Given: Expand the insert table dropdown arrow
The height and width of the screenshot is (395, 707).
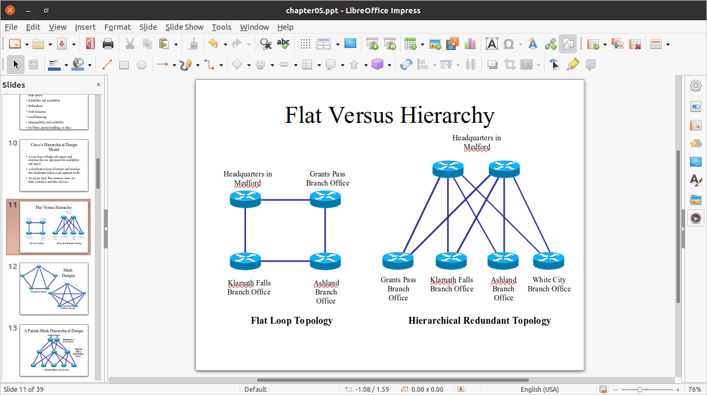Looking at the screenshot, I should tap(422, 44).
